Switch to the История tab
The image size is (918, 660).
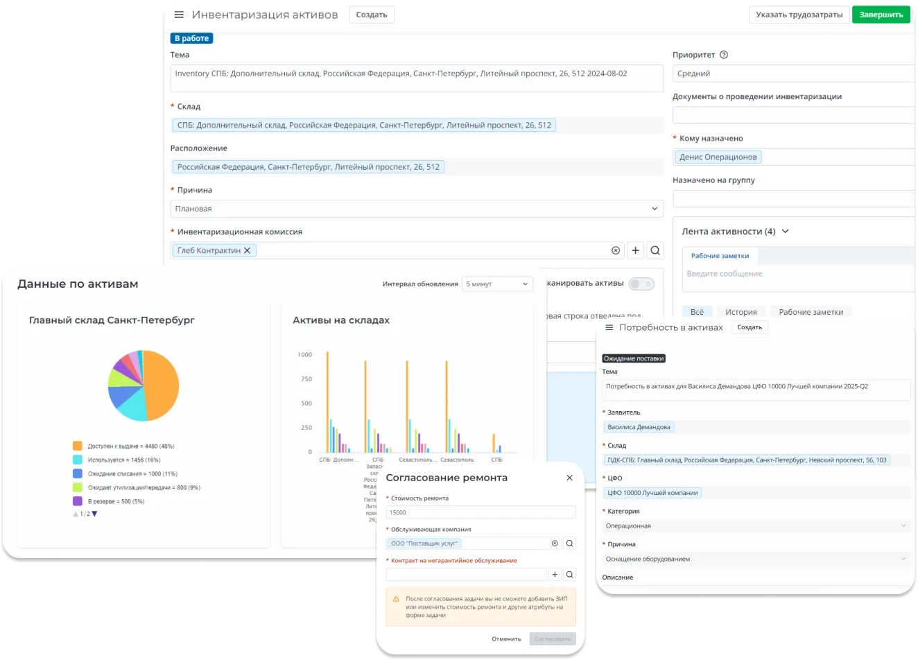pyautogui.click(x=741, y=312)
